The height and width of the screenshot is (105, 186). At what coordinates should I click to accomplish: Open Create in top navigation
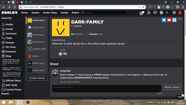coord(64,13)
